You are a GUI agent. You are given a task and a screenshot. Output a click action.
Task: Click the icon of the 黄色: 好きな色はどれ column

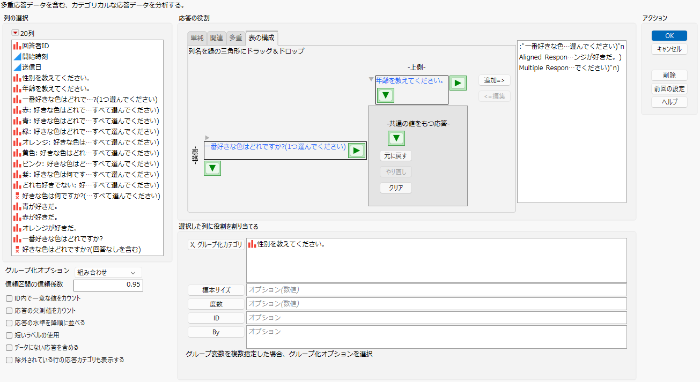(17, 153)
